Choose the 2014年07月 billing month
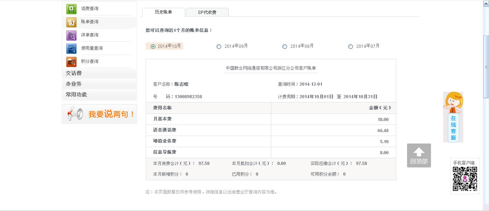 (351, 46)
